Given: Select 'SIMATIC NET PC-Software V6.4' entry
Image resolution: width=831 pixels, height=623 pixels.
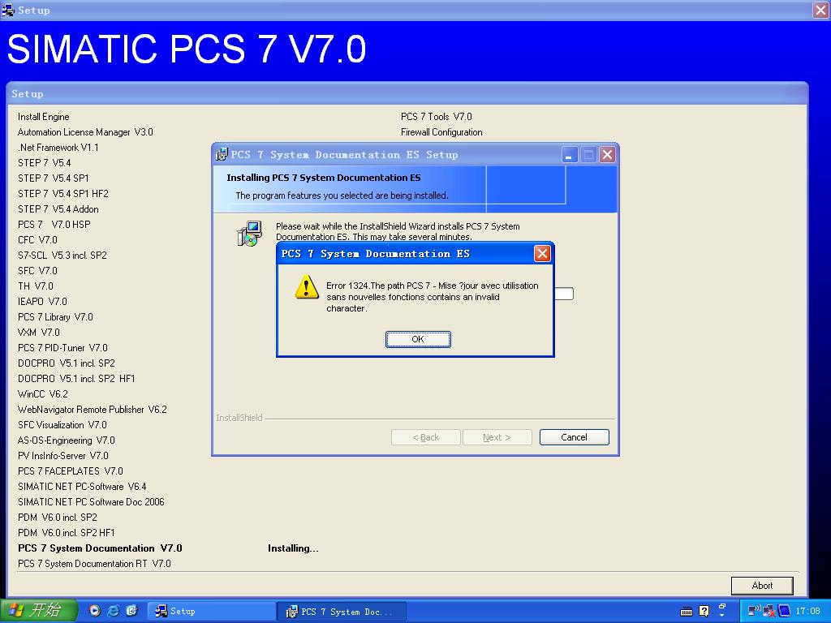Looking at the screenshot, I should pos(82,487).
